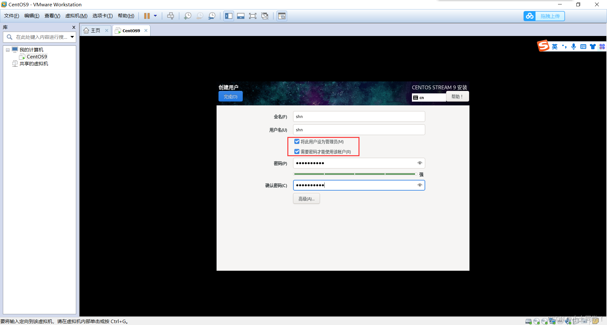Uncheck make this user administrator checkbox

coord(297,142)
